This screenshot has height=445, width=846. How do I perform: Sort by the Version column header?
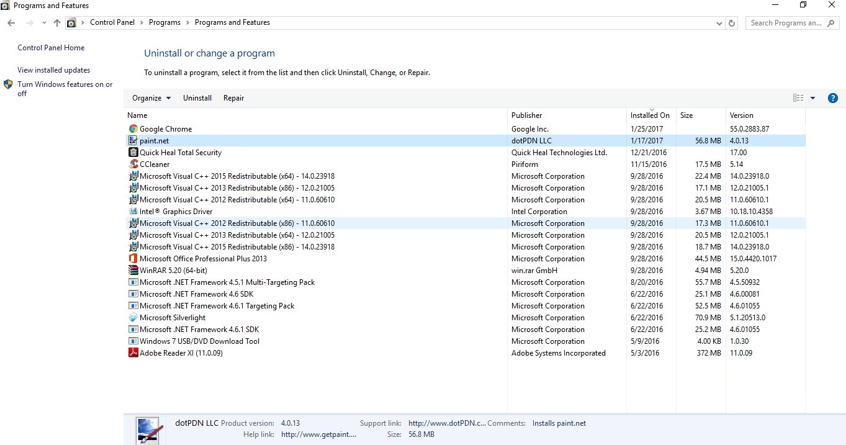tap(765, 115)
